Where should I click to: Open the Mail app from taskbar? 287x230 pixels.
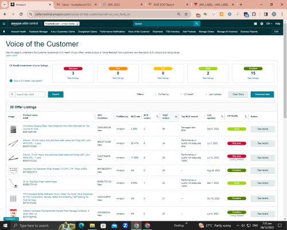pyautogui.click(x=114, y=225)
